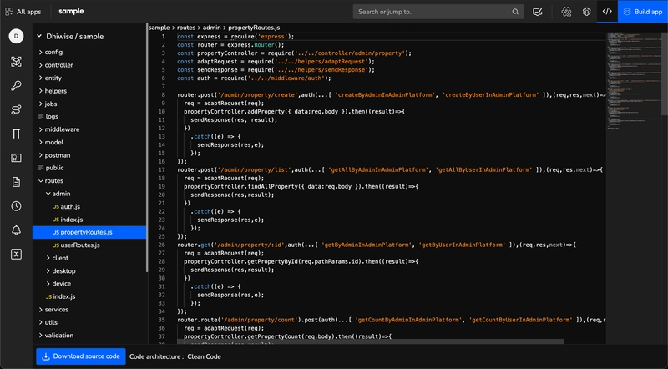Click the user avatar D icon

[16, 36]
